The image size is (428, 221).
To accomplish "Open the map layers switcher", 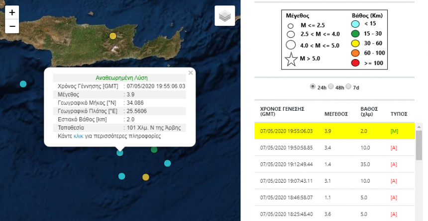I will point(224,16).
